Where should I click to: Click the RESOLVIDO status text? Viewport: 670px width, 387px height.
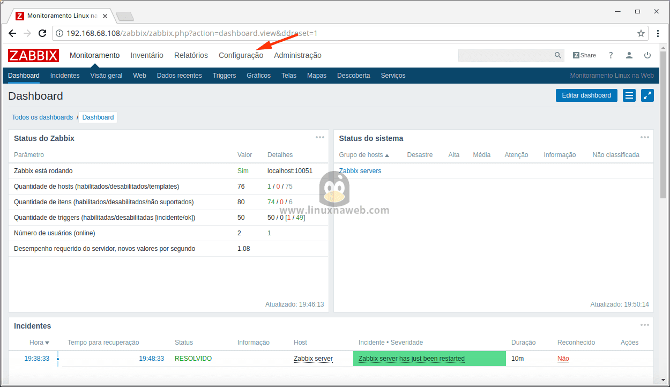193,359
